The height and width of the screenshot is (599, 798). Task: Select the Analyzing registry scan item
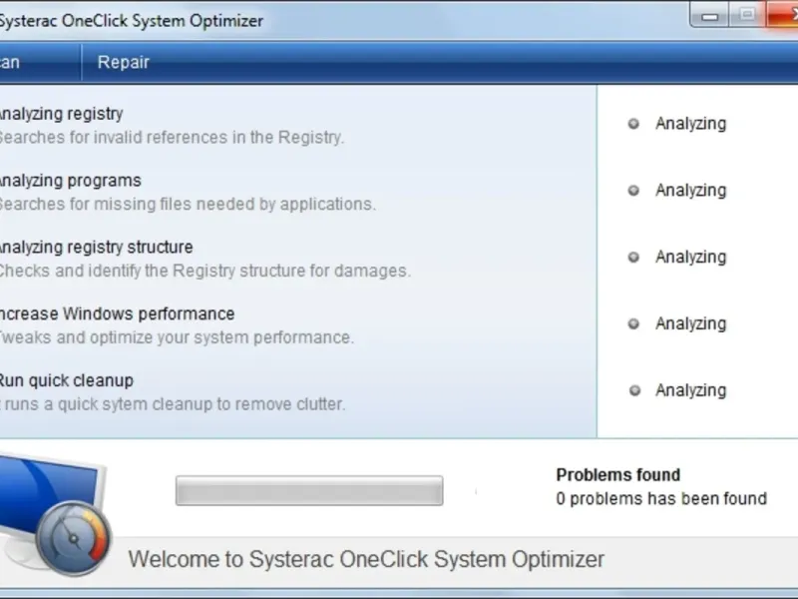coord(60,114)
